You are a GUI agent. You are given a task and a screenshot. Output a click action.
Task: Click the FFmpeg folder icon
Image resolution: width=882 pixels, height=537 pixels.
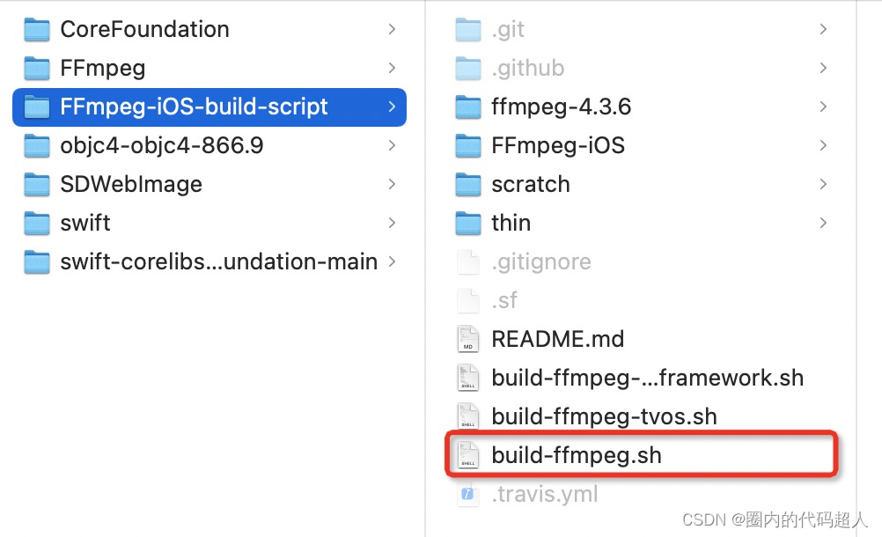pyautogui.click(x=36, y=68)
